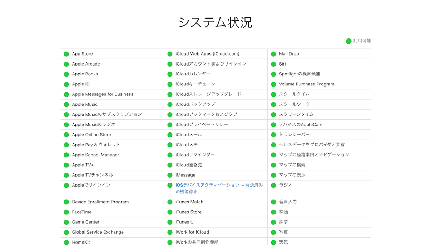Click the iTunes Match text
The width and height of the screenshot is (431, 245).
pyautogui.click(x=189, y=202)
